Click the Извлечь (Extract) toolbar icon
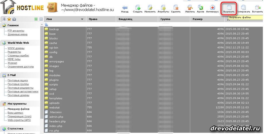Screen dimensions: 264x134 pyautogui.click(x=190, y=8)
